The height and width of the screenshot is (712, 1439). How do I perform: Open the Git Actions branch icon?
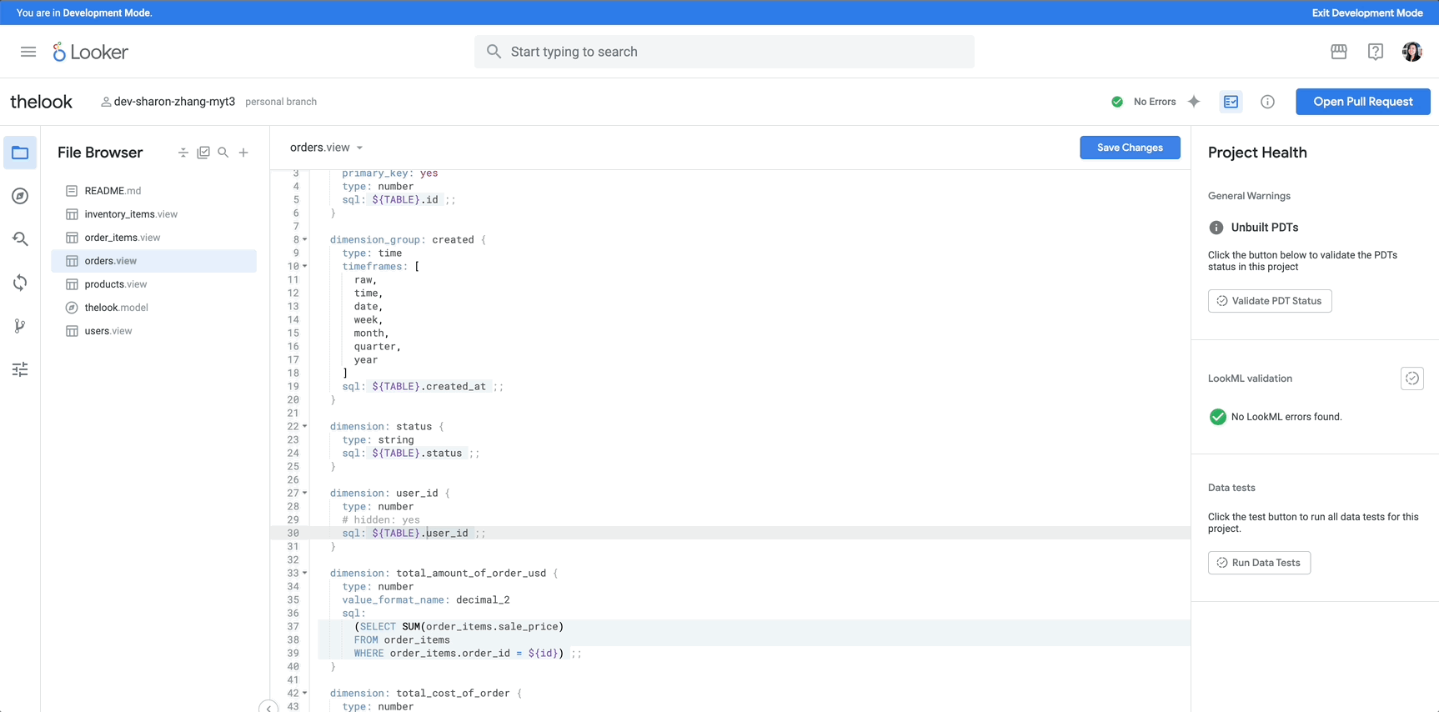(x=20, y=326)
